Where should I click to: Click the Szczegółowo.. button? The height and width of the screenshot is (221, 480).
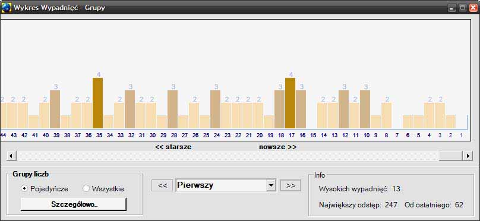tap(73, 204)
